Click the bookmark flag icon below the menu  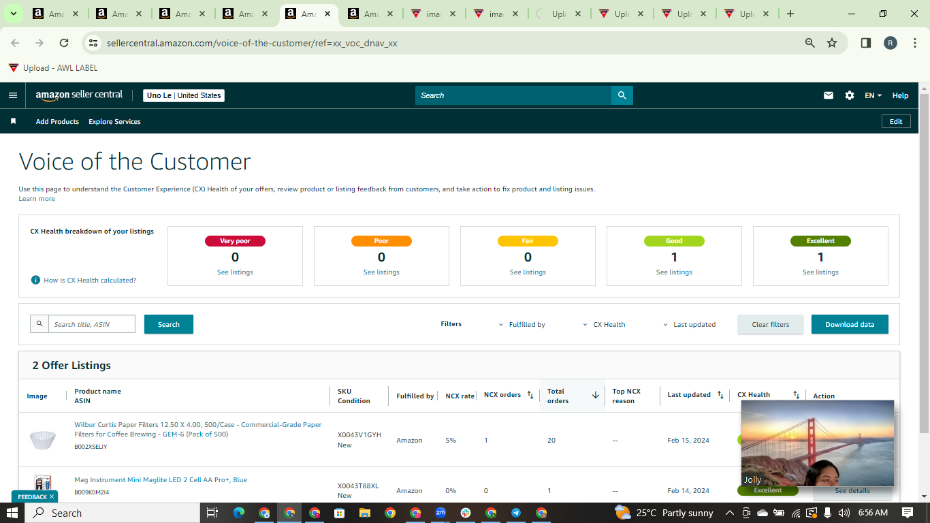coord(13,121)
